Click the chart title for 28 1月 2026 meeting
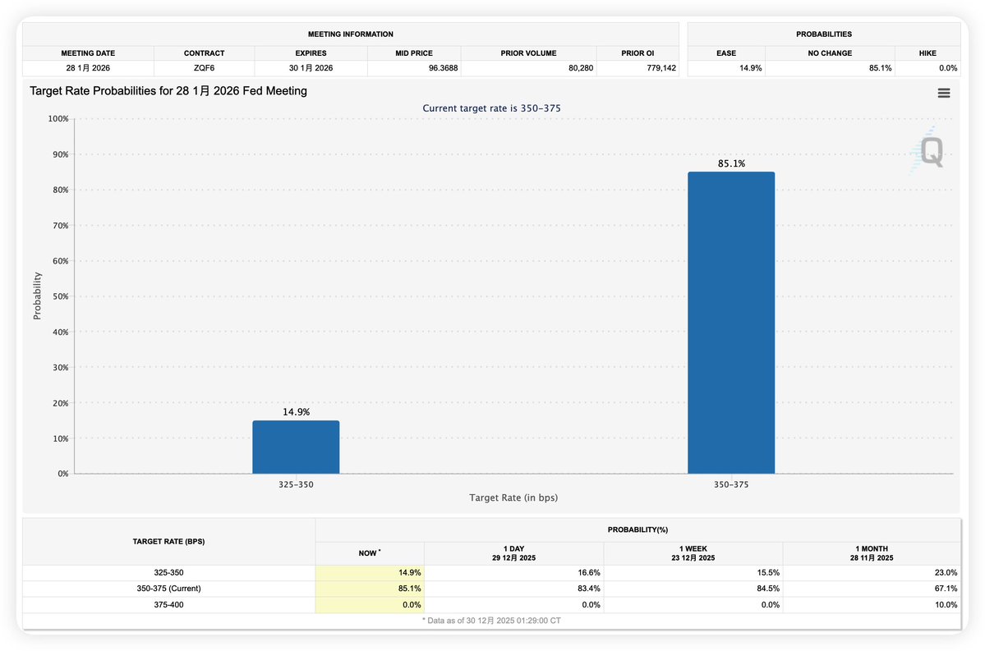Screen dimensions: 985x651 point(168,91)
